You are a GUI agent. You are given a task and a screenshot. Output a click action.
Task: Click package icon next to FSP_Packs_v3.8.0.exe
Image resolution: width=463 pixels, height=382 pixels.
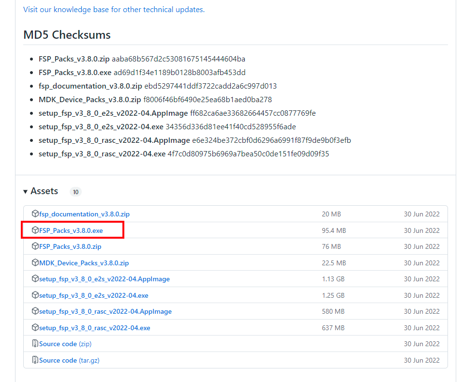click(35, 230)
